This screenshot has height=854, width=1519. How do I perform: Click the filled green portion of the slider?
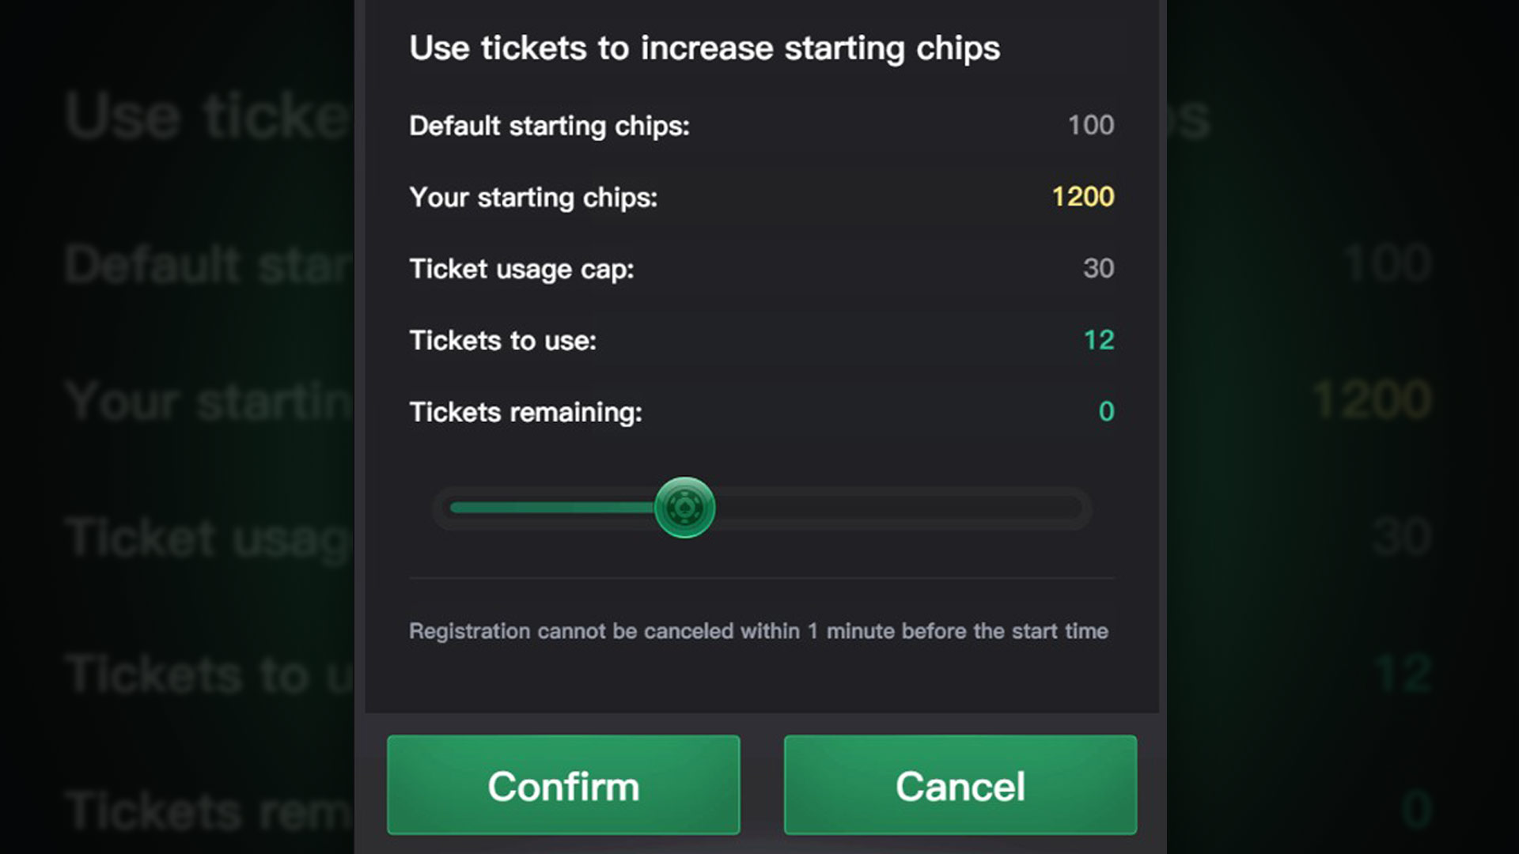(554, 508)
